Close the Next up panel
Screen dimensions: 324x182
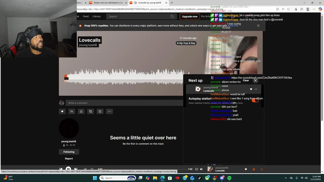255,80
